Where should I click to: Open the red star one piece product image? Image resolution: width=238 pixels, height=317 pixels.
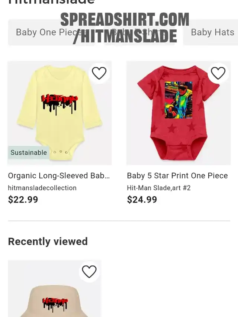[178, 113]
